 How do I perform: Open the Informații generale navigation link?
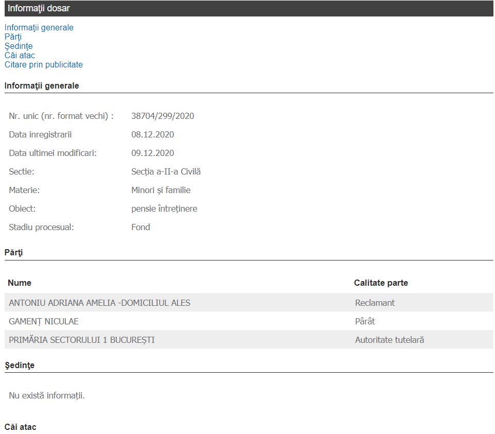click(39, 28)
